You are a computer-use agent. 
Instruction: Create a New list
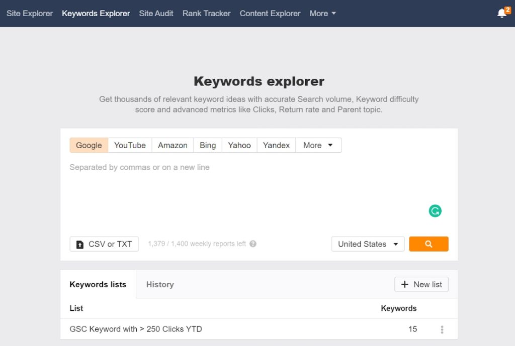point(421,284)
